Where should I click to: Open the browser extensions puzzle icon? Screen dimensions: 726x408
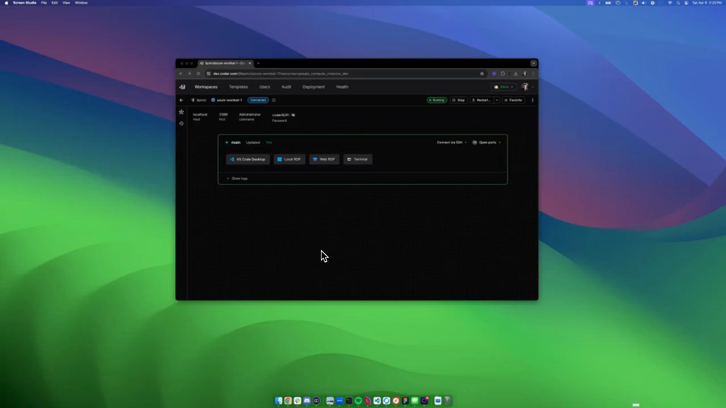503,74
